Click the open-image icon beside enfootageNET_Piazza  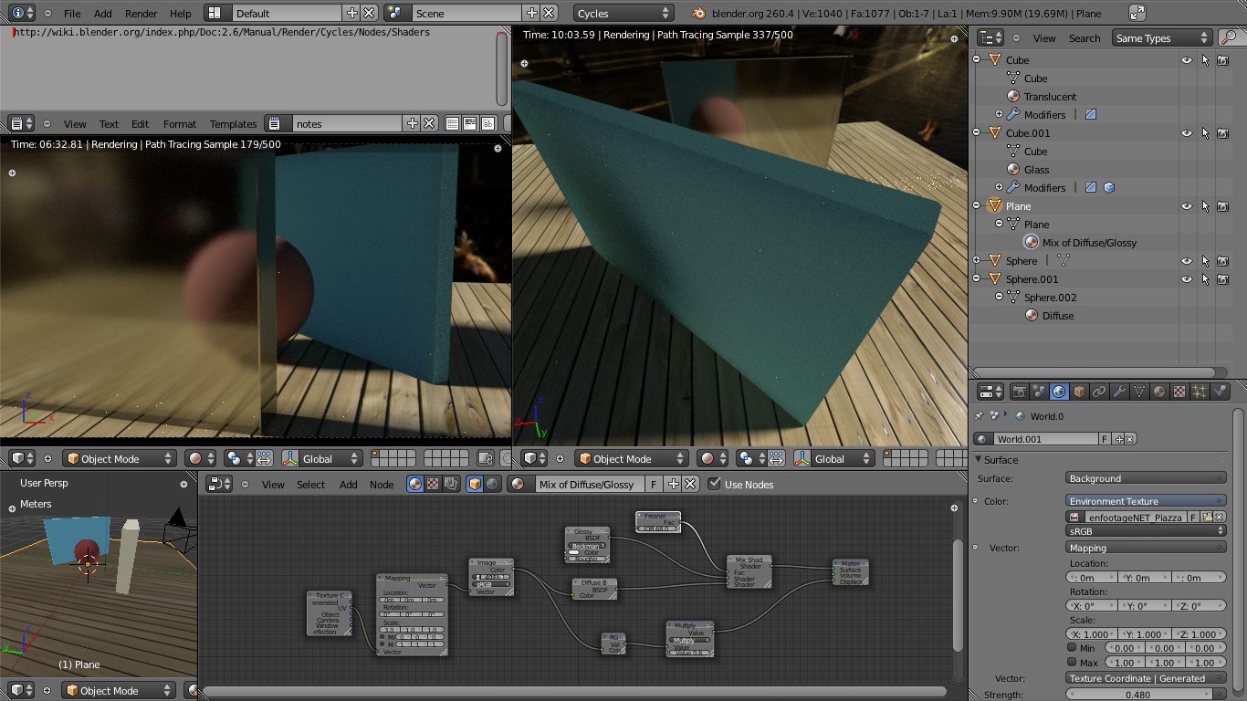tap(1208, 517)
